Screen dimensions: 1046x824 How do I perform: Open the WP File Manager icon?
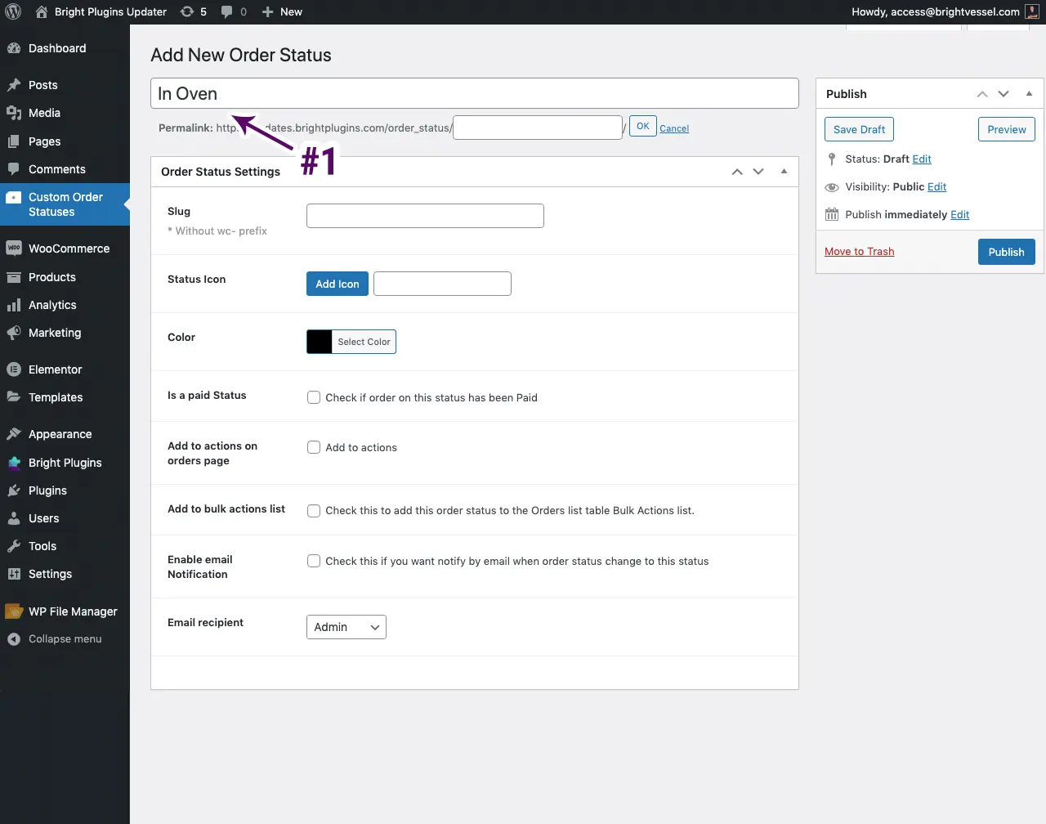pos(12,611)
